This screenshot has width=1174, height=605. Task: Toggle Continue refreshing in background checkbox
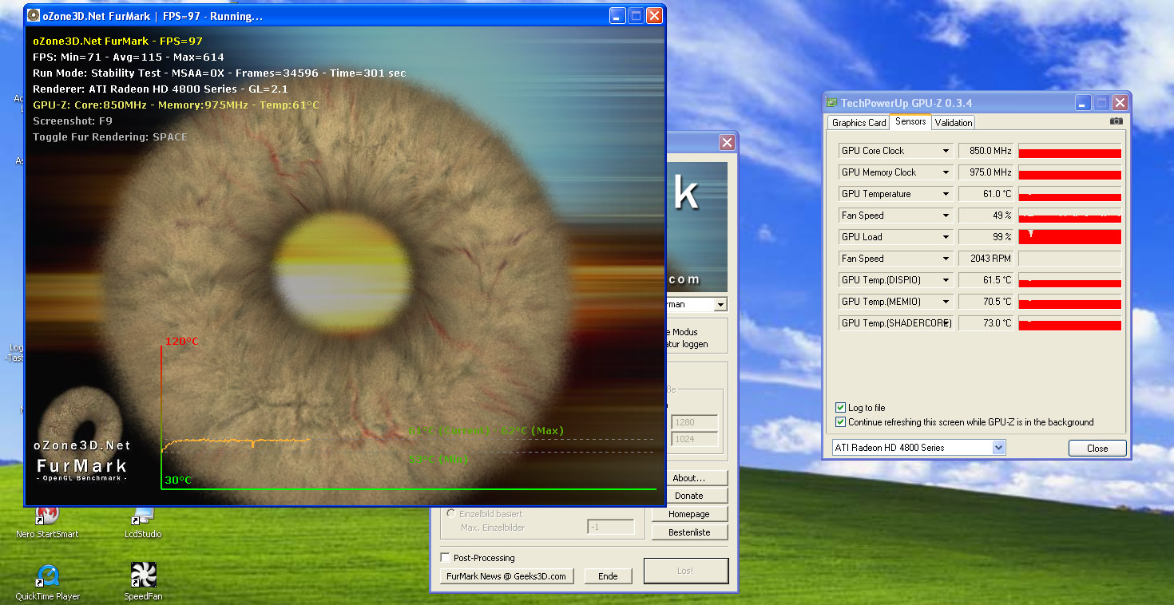click(840, 422)
